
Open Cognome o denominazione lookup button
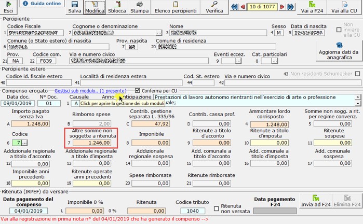[x=159, y=33]
